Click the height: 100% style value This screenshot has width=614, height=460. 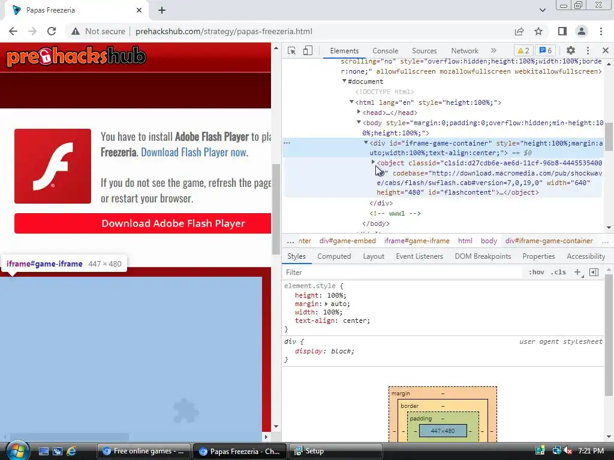pos(336,295)
